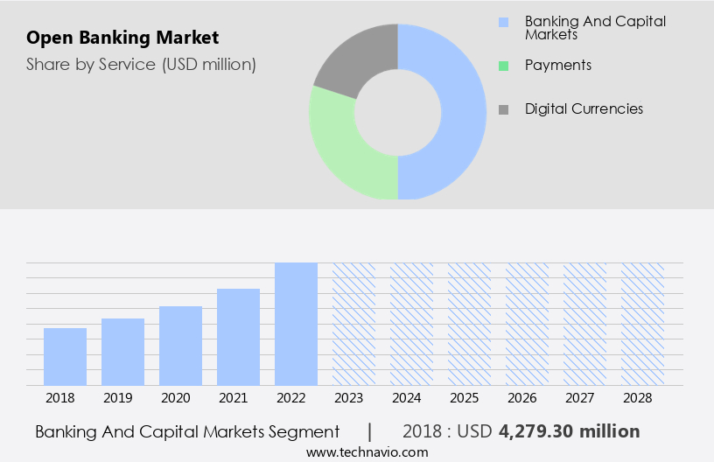The height and width of the screenshot is (462, 714).
Task: Click the 2025 hatched forecast bar
Action: click(470, 324)
